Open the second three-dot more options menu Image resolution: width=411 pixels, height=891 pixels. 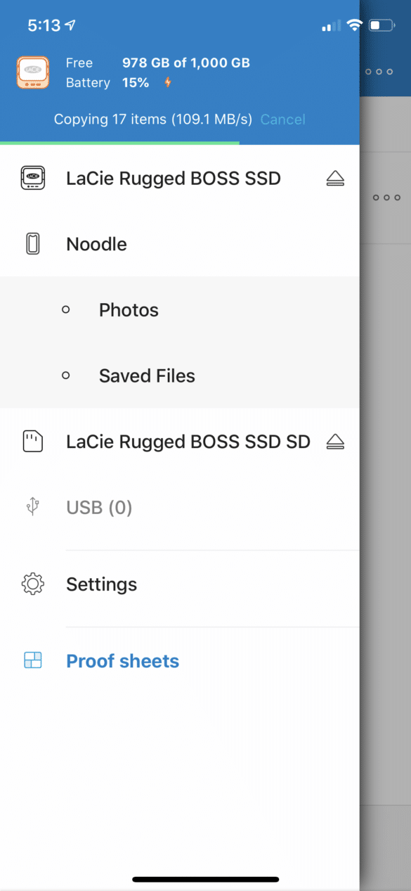[x=387, y=198]
